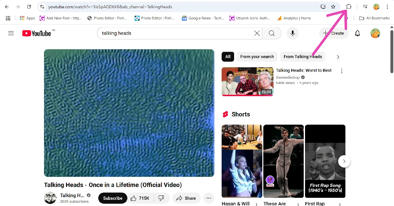Select the All filter chip

228,56
